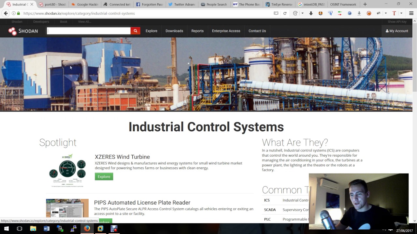This screenshot has width=417, height=234.
Task: Close the Industrial Control Systems tab
Action: (x=32, y=5)
